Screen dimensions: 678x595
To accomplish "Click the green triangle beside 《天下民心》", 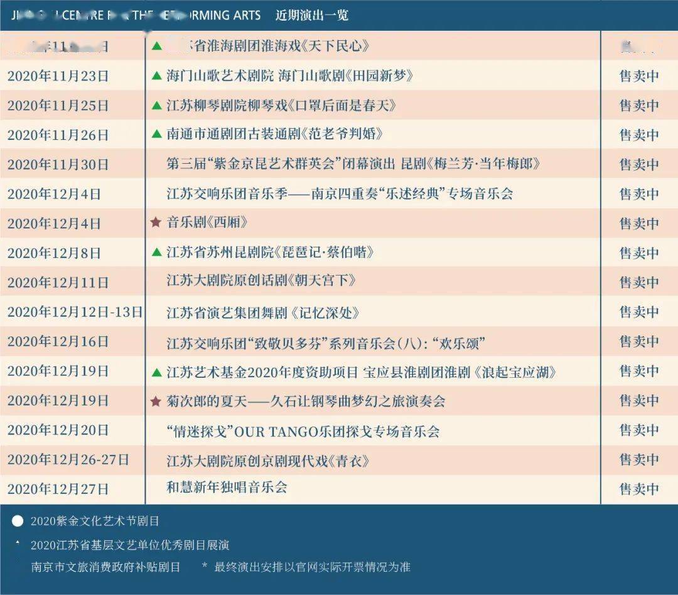I will (x=157, y=45).
